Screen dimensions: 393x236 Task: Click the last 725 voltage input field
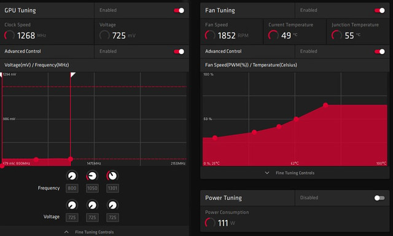[112, 218]
